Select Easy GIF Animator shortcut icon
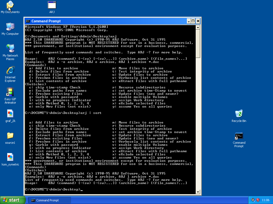The height and width of the screenshot is (204, 273). click(x=10, y=96)
